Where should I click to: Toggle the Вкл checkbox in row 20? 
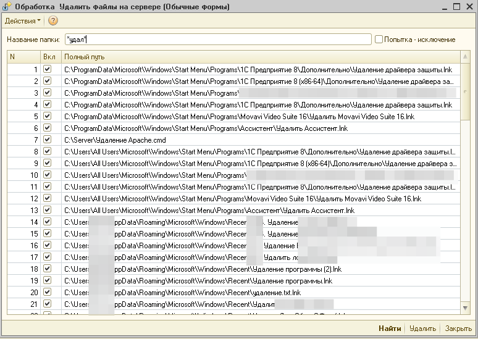48,291
